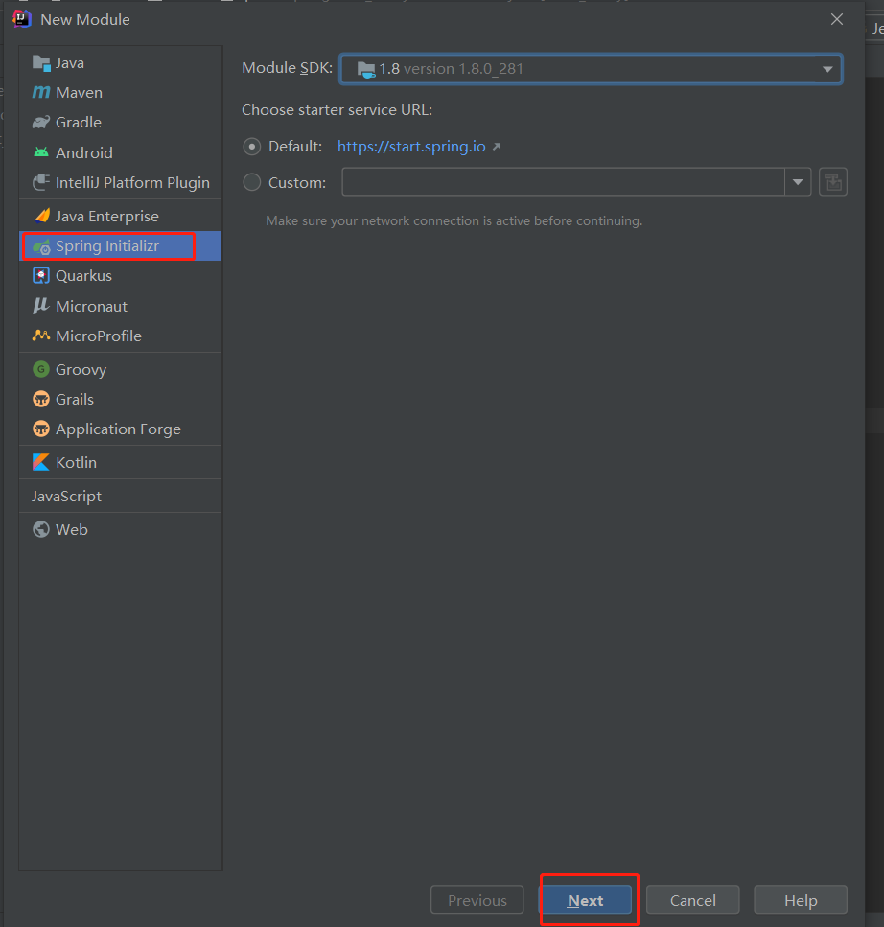Click the external link arrow beside start.spring.io
Image resolution: width=884 pixels, height=927 pixels.
496,146
